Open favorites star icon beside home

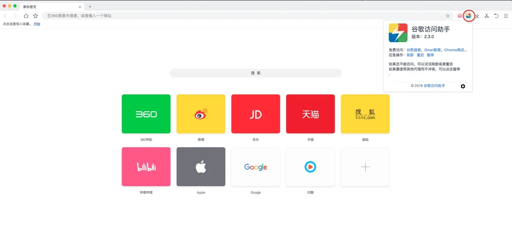click(x=35, y=16)
